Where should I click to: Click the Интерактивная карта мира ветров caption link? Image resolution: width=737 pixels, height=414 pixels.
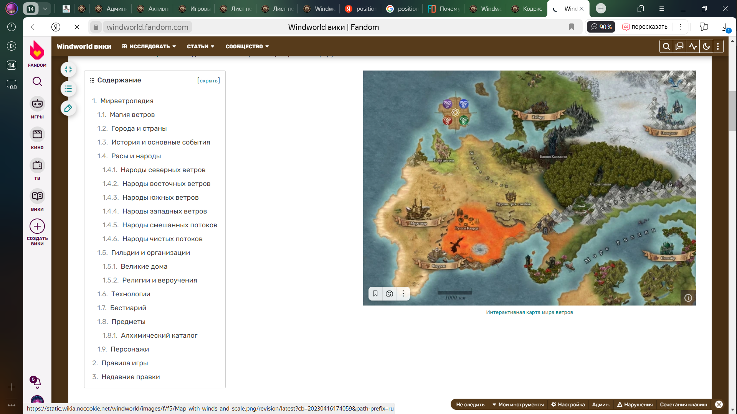(x=529, y=312)
